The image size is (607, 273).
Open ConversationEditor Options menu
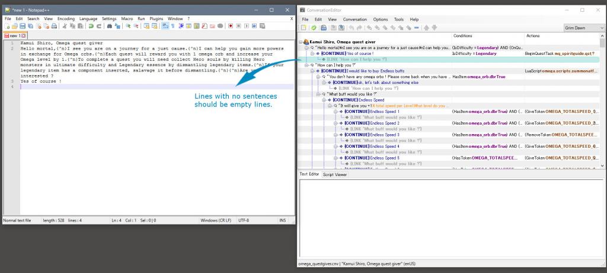[x=380, y=19]
